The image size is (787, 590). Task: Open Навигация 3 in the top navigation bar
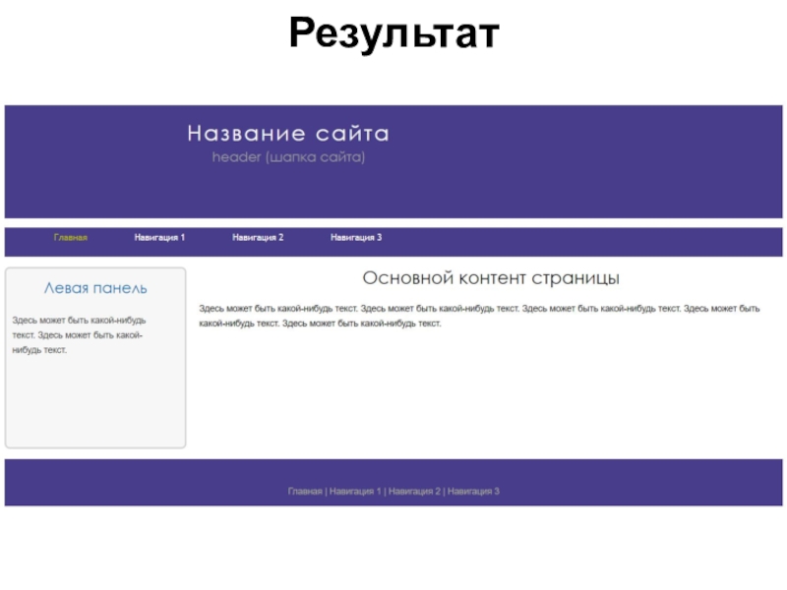tap(356, 238)
